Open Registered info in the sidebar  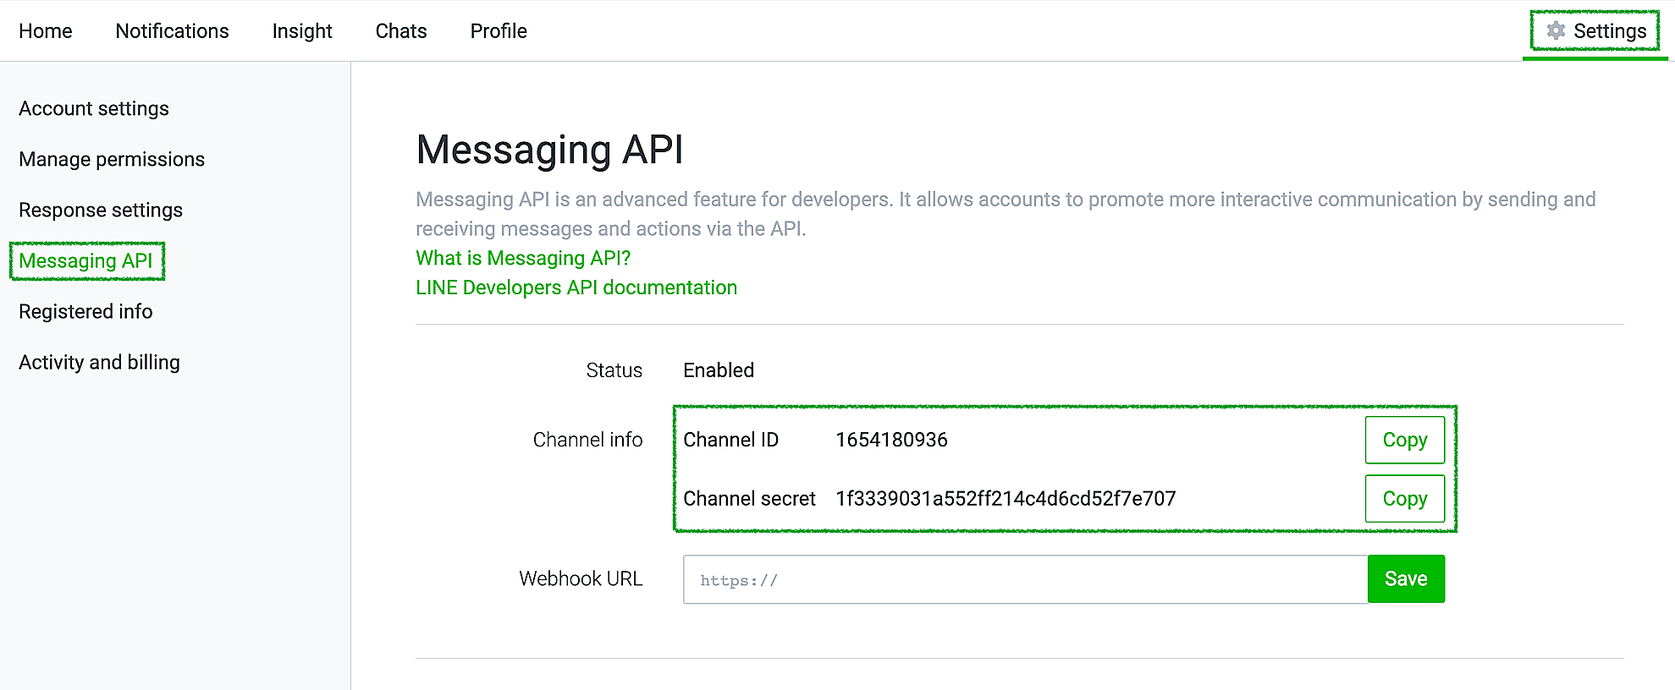pos(85,312)
